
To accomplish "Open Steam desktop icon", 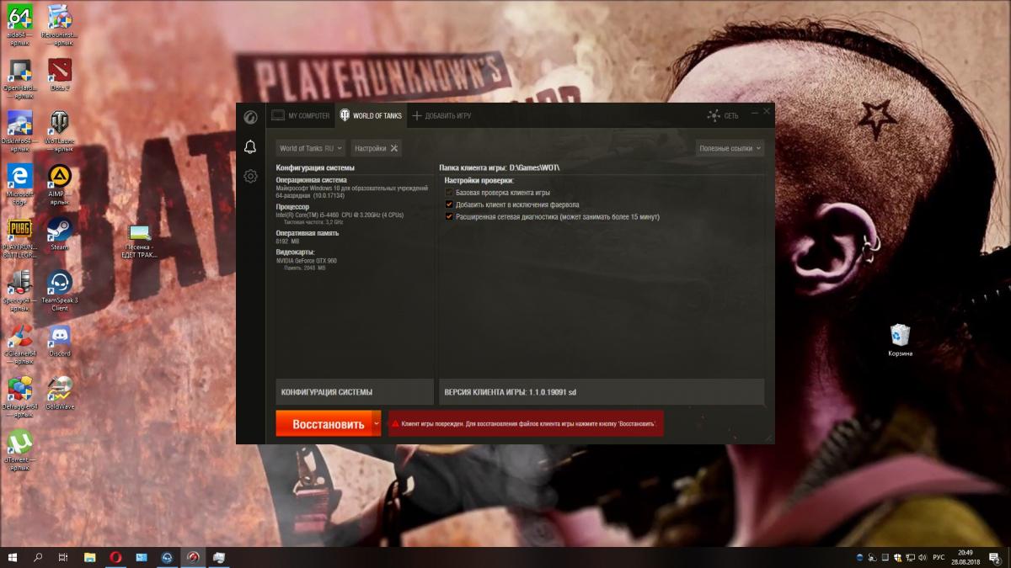I will pyautogui.click(x=60, y=232).
